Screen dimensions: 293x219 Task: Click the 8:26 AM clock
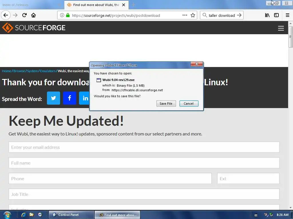click(x=282, y=215)
